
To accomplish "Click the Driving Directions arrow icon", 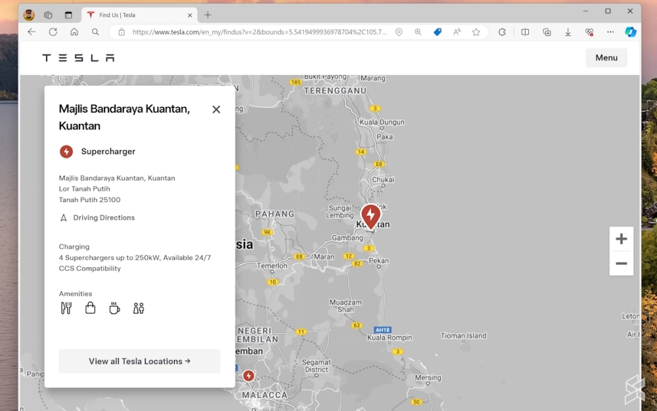I will 63,217.
